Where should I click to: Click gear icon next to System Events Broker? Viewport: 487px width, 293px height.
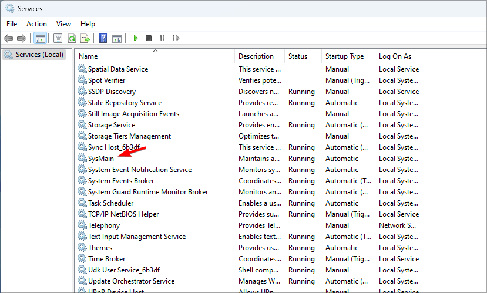pos(82,180)
